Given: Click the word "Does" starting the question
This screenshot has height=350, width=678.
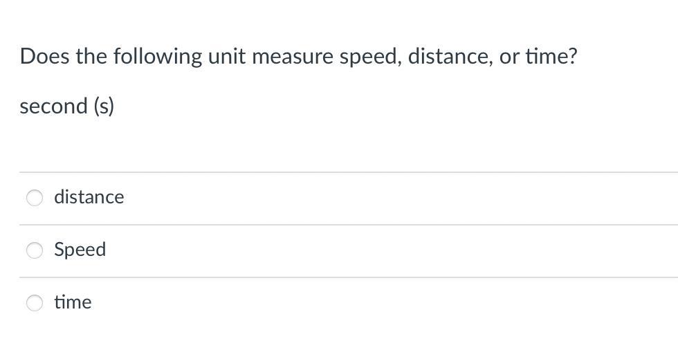Looking at the screenshot, I should point(45,56).
